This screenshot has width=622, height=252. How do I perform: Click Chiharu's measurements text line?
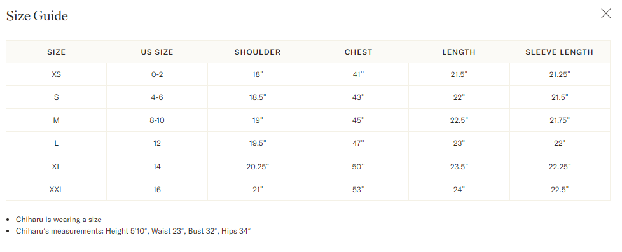[x=134, y=230]
